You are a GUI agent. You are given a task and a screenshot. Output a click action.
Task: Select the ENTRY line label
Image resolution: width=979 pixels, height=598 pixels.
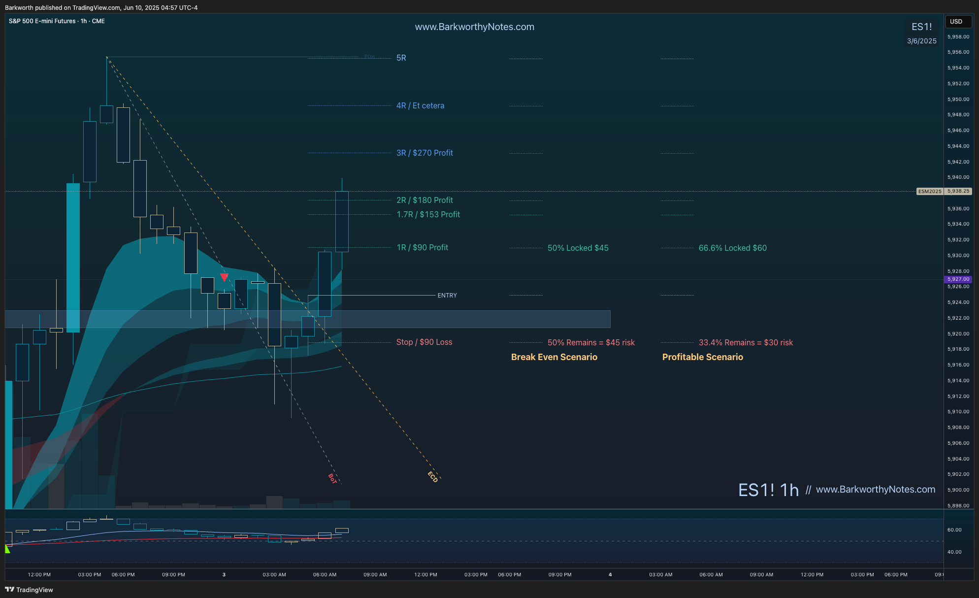(x=447, y=296)
